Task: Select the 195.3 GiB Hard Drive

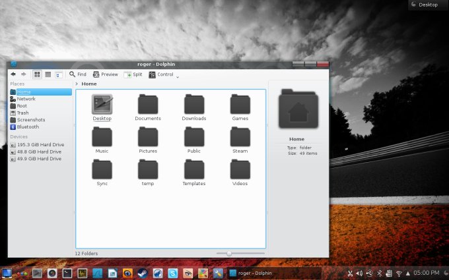Action: click(40, 144)
